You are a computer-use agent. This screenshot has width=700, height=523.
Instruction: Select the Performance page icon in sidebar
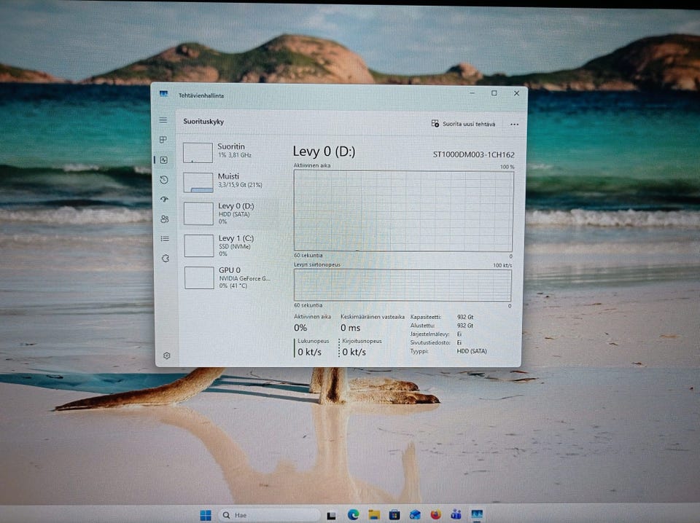(x=164, y=160)
